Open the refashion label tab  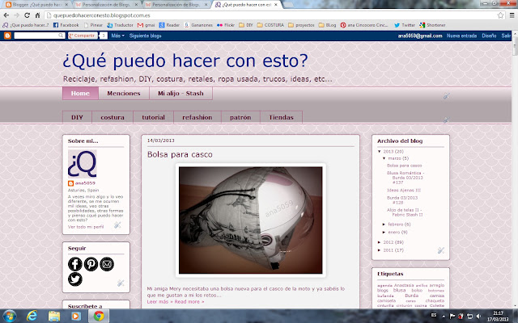tap(197, 117)
